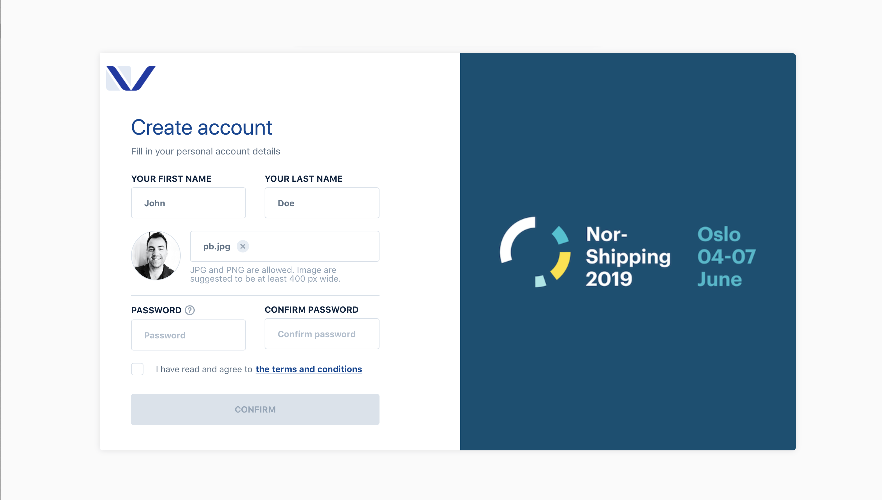
Task: Focus the first name field containing John
Action: coord(189,203)
